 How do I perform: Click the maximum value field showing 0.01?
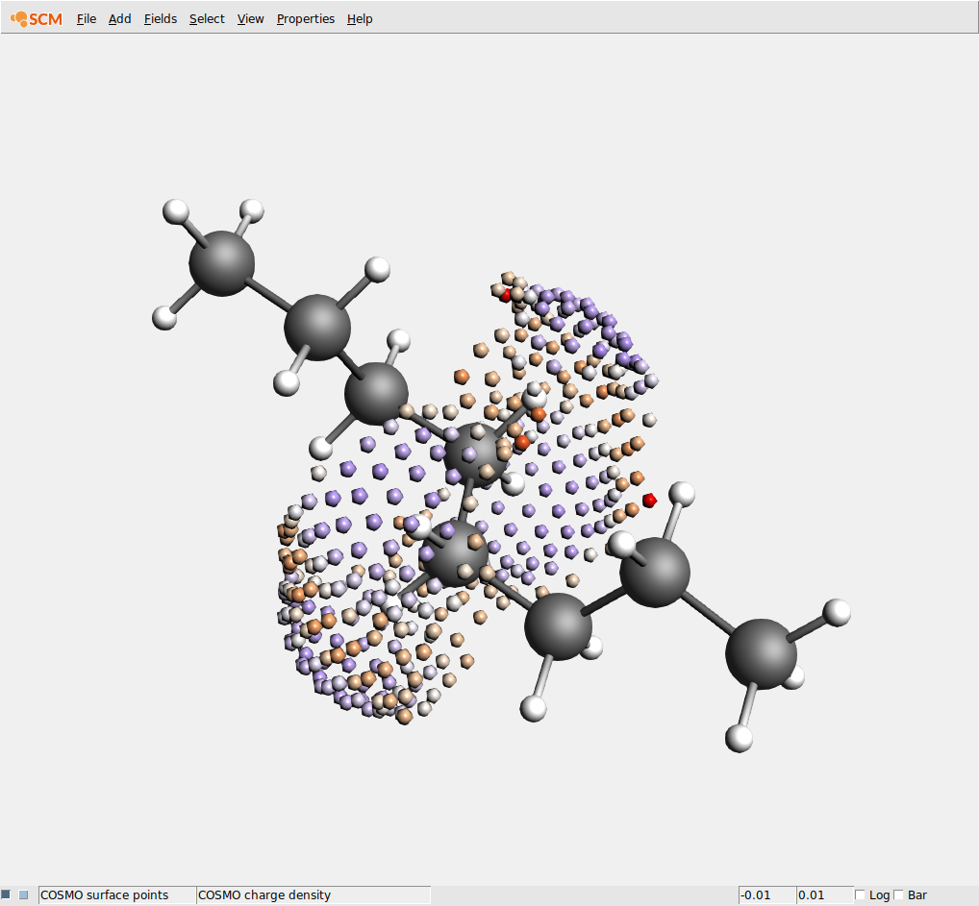coord(824,894)
